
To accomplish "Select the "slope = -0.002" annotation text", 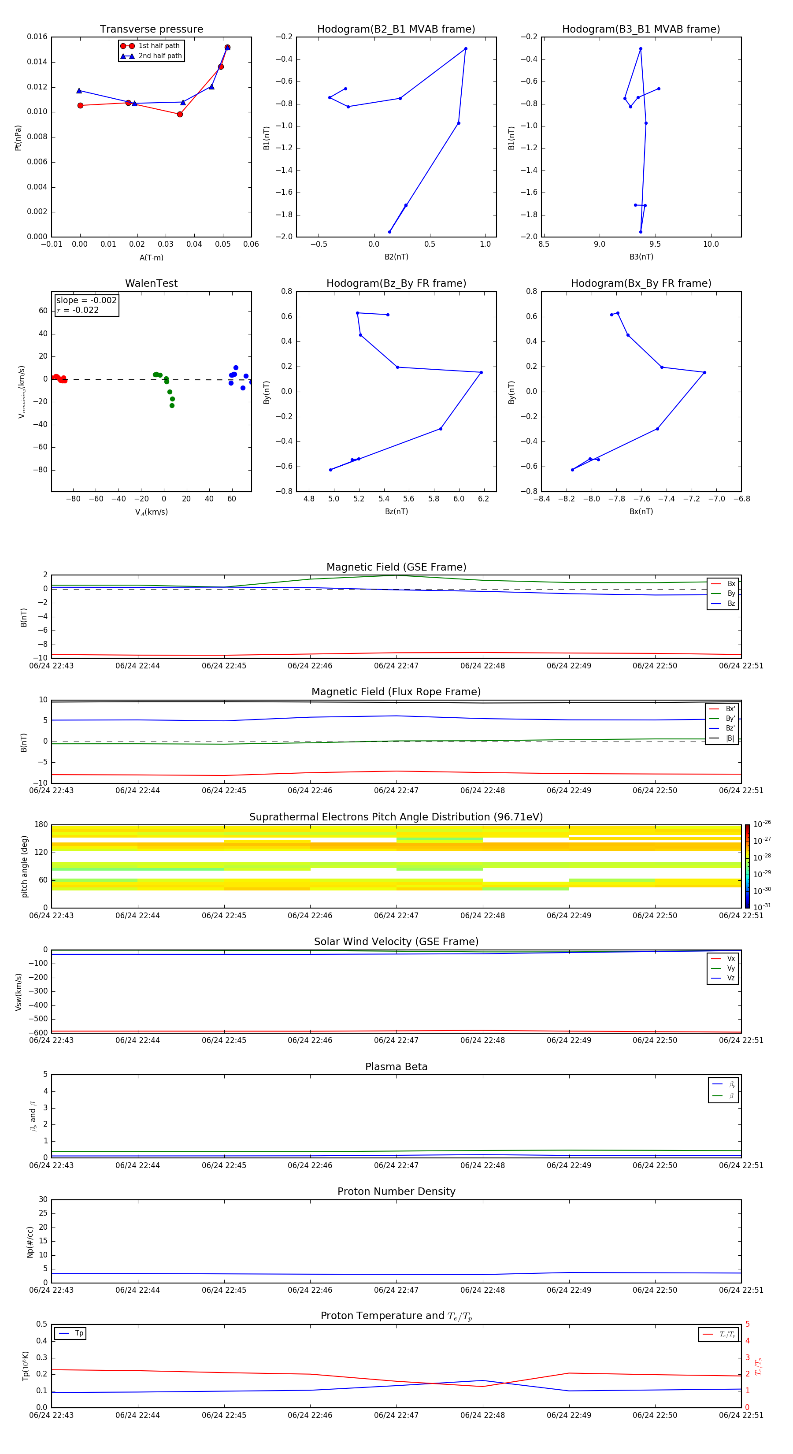I will 86,300.
